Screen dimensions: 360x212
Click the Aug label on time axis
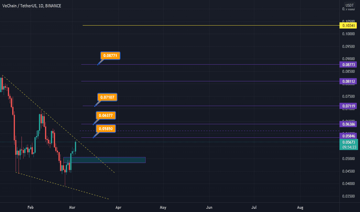pyautogui.click(x=300, y=207)
